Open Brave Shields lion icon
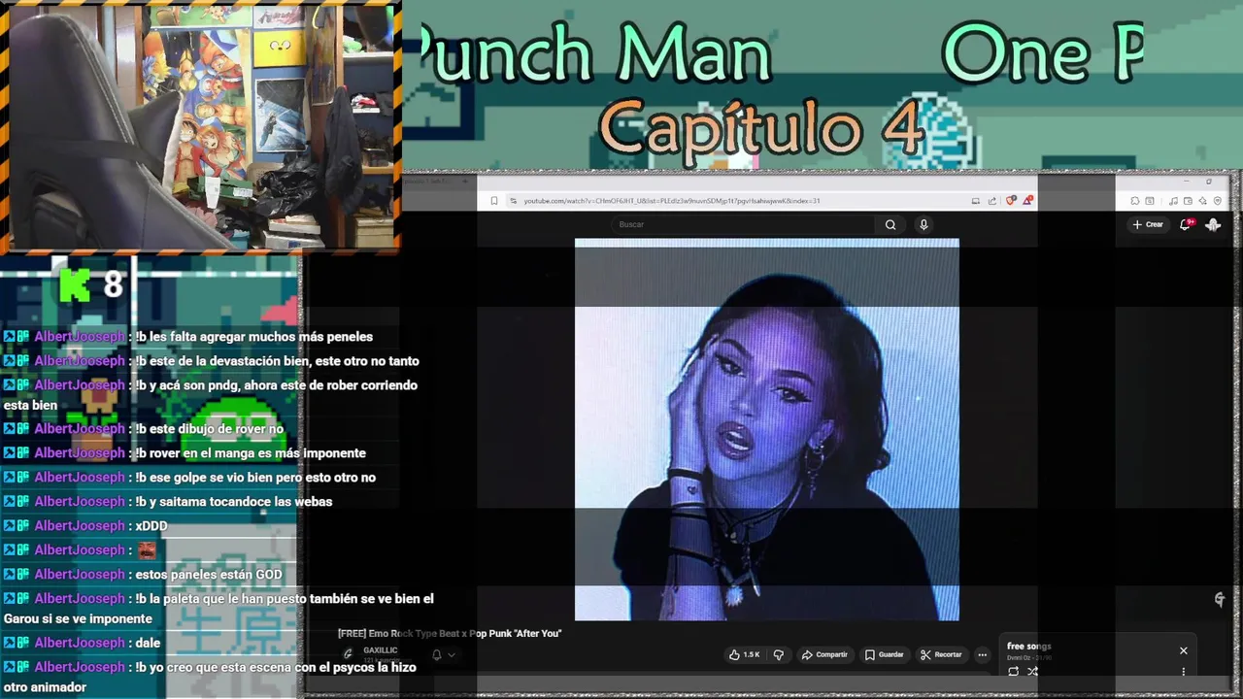Screen dimensions: 1243x699 click(1010, 201)
